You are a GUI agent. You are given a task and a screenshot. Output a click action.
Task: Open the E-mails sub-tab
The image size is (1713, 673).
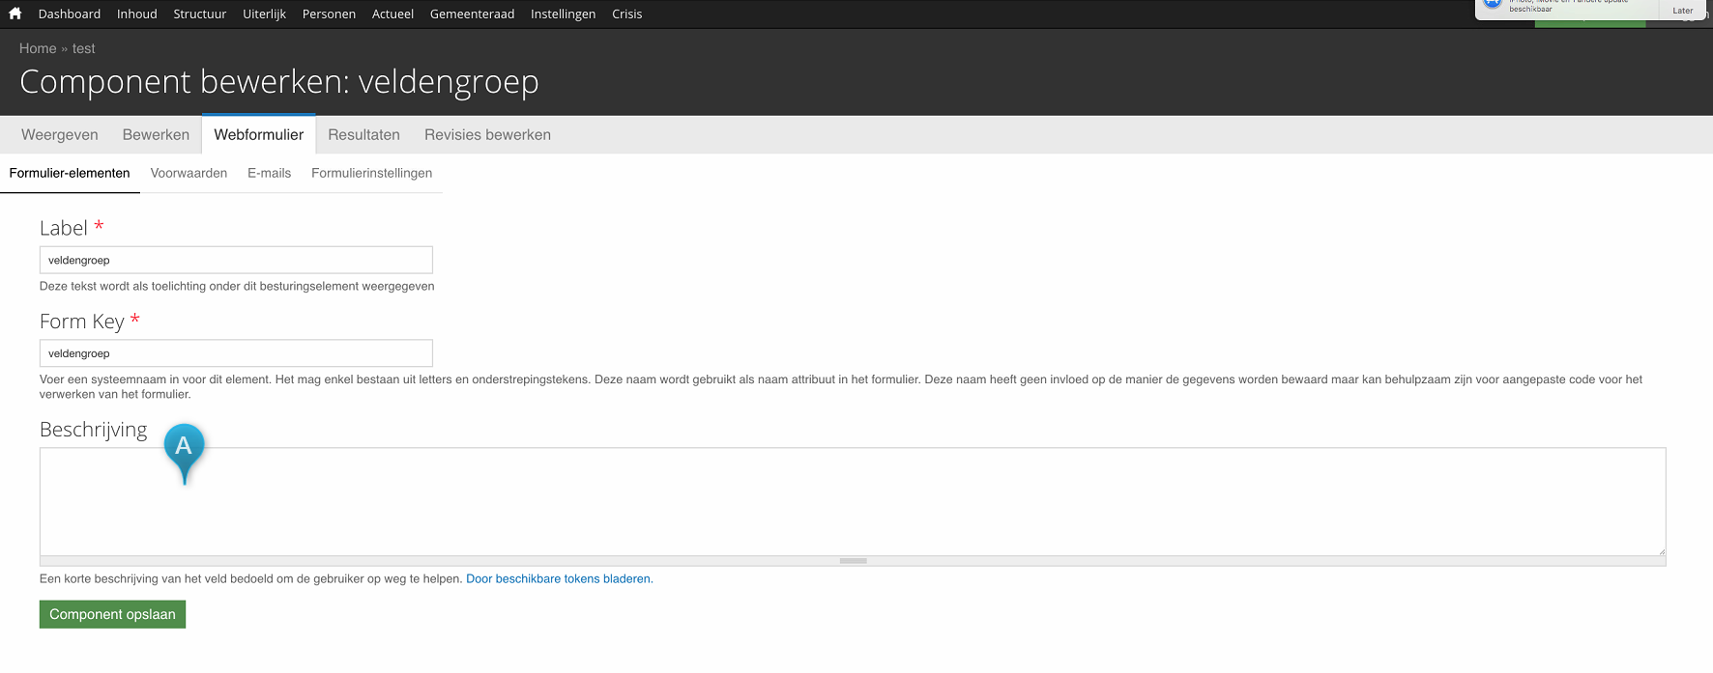coord(269,173)
